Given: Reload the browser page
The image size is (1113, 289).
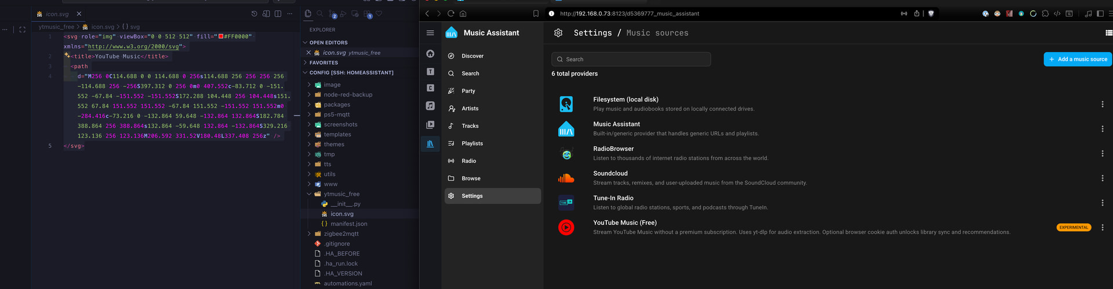Looking at the screenshot, I should pyautogui.click(x=451, y=14).
